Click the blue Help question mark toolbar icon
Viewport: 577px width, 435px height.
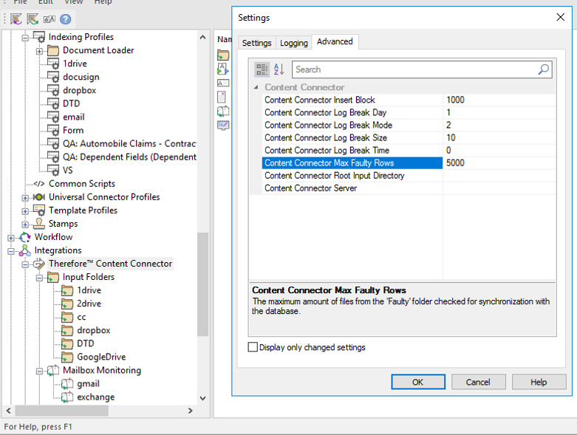pyautogui.click(x=66, y=19)
